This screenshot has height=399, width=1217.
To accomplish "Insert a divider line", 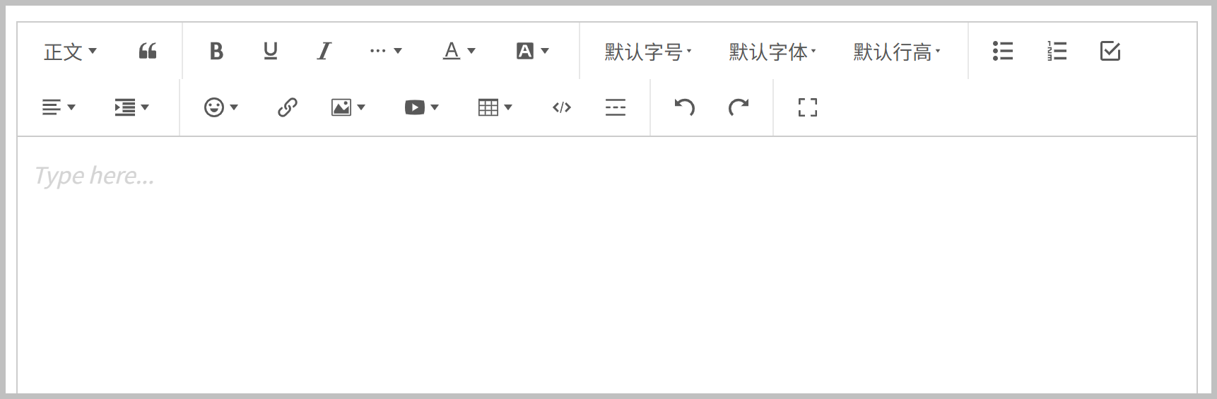I will coord(615,107).
